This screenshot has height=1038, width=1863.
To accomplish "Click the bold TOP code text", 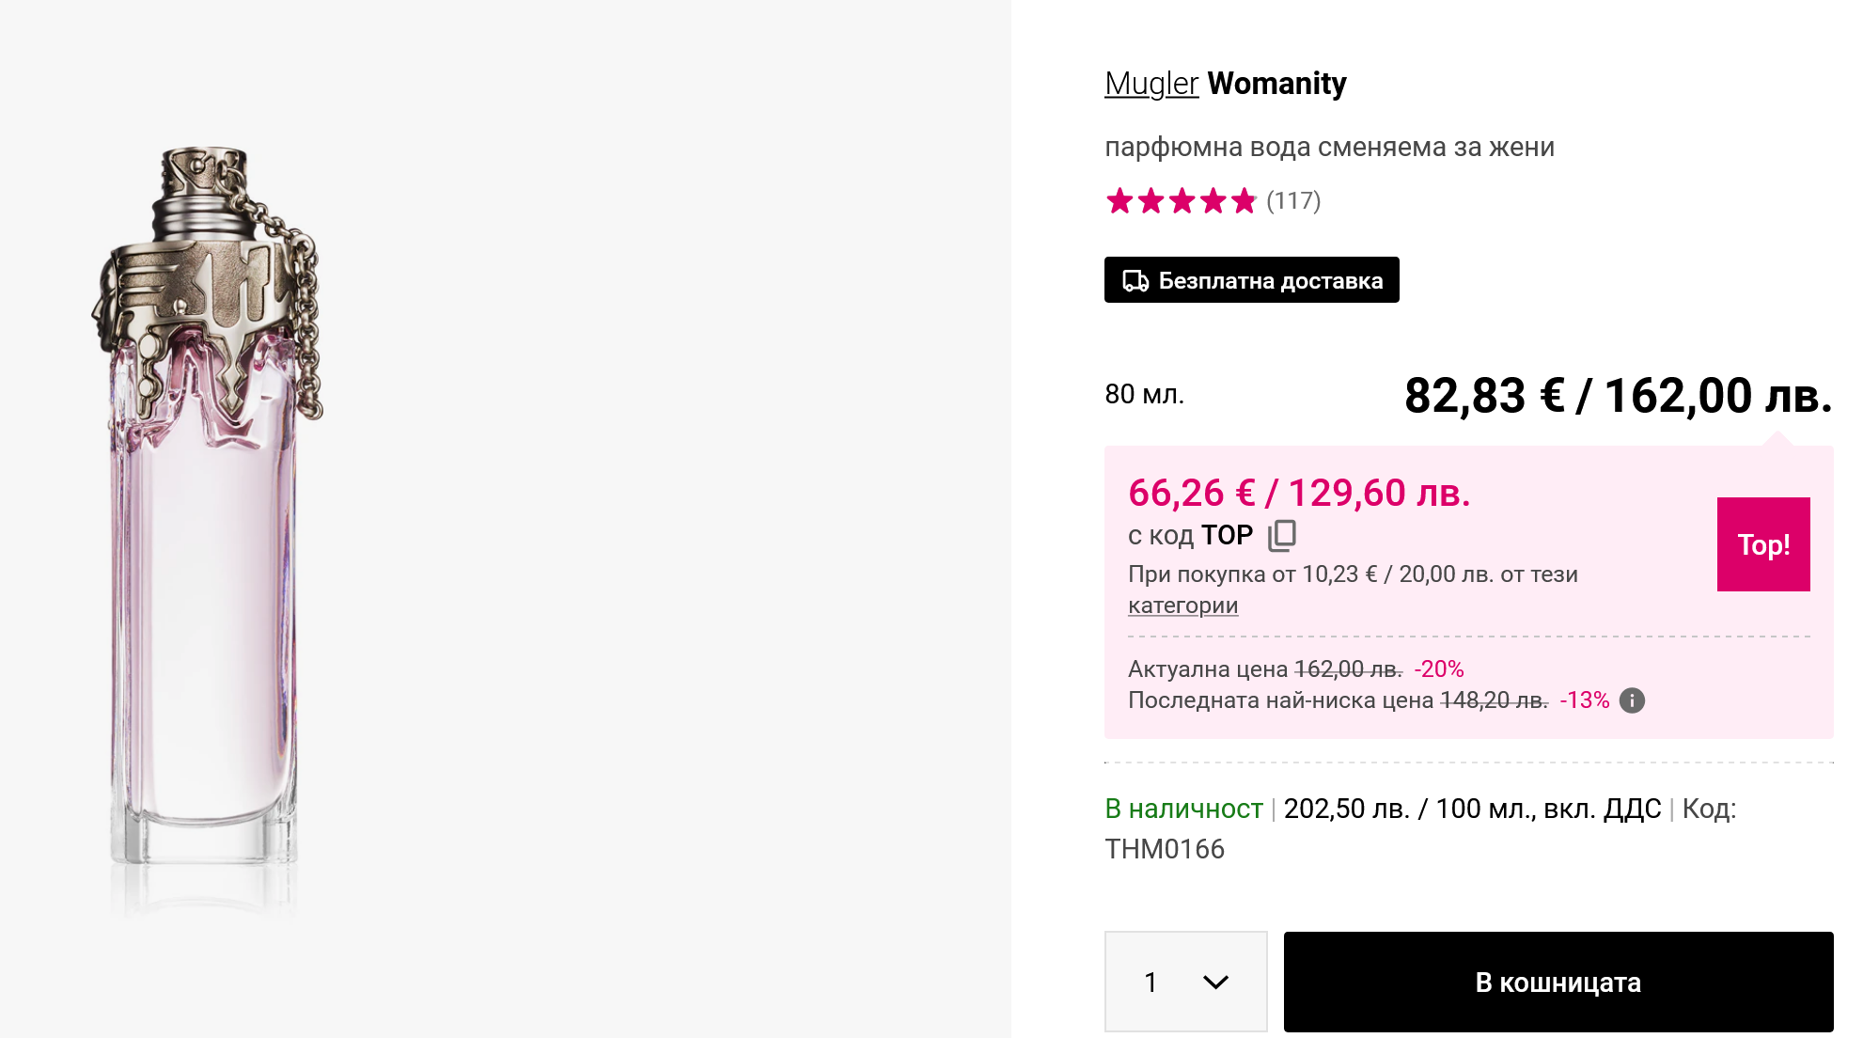I will click(x=1227, y=535).
